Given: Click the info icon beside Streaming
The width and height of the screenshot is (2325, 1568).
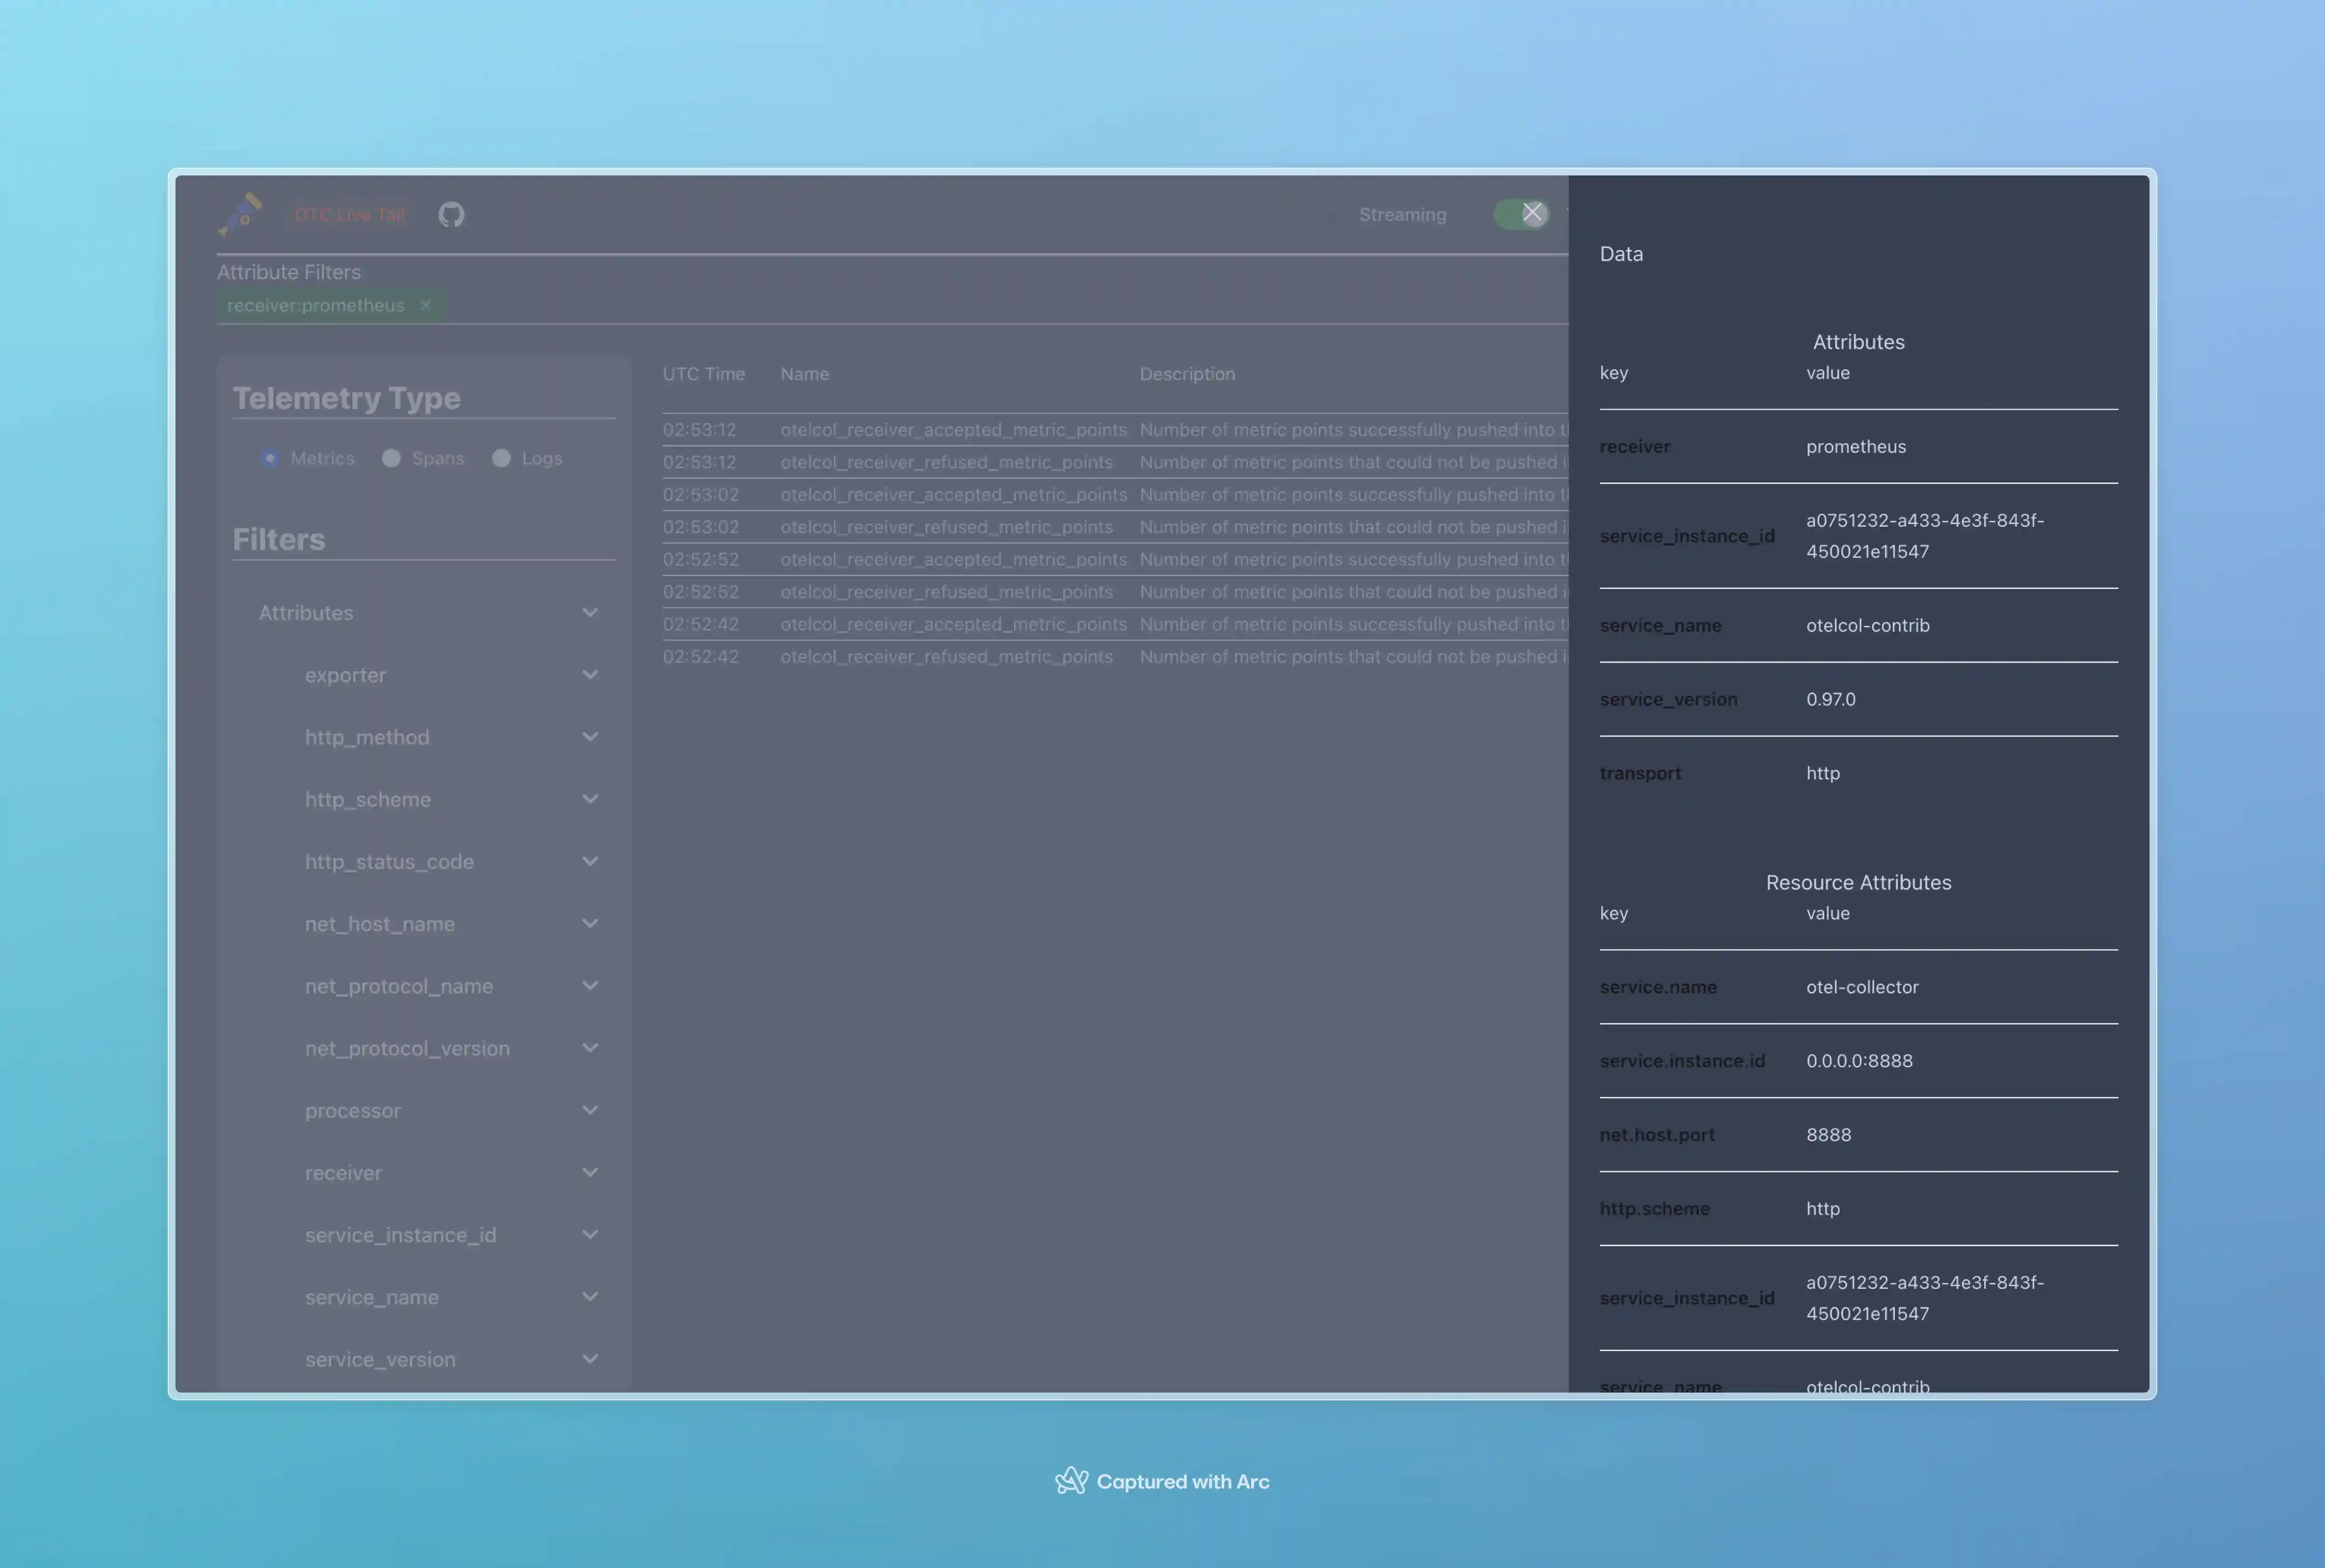Looking at the screenshot, I should [x=1331, y=215].
